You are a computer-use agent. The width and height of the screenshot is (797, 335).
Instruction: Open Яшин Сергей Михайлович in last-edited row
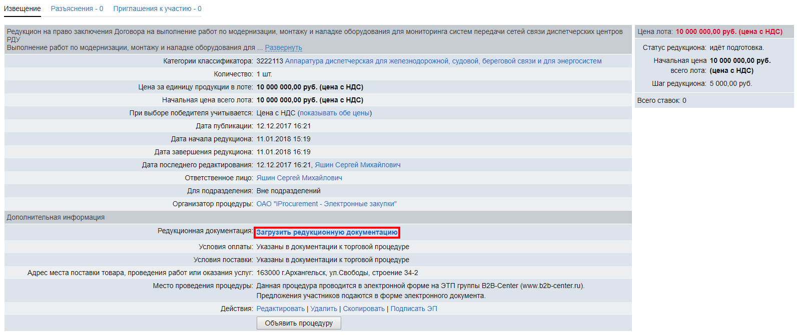pos(357,165)
